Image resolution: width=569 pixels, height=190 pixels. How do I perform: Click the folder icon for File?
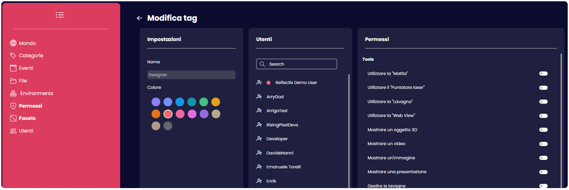tap(13, 81)
